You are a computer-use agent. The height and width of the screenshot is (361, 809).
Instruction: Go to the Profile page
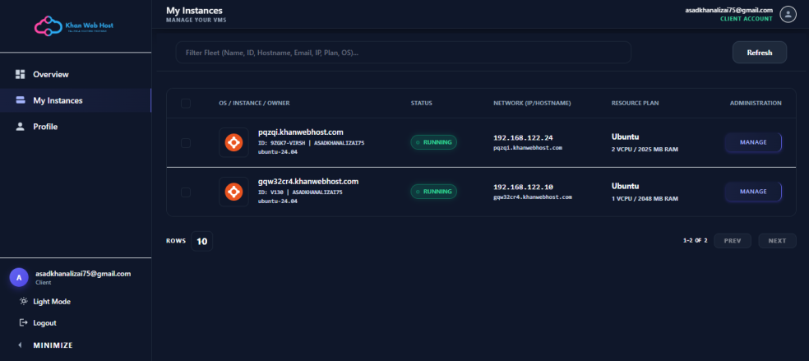pos(45,127)
